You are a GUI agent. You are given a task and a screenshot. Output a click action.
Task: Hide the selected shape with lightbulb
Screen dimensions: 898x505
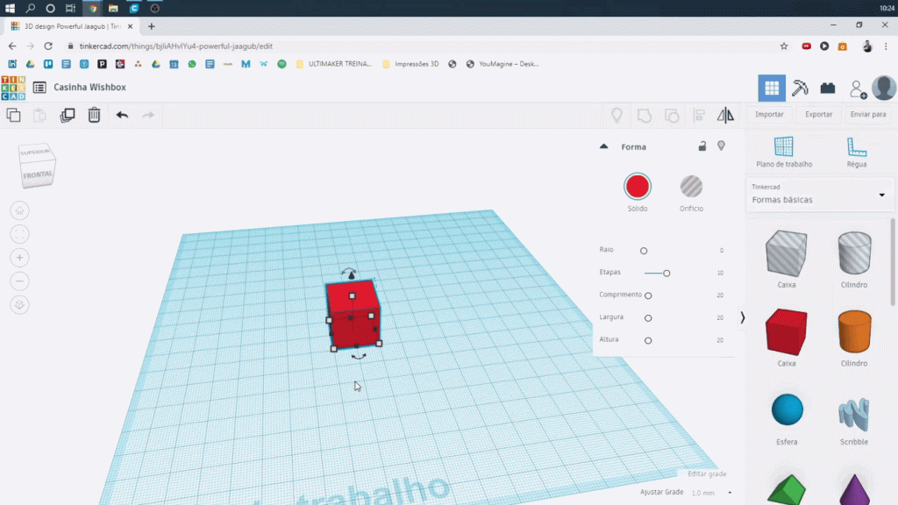[721, 146]
